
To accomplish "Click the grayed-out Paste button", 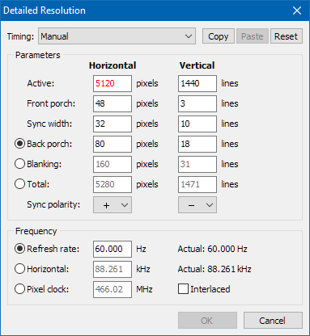I will (253, 36).
